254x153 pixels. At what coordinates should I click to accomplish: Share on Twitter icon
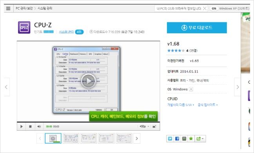click(170, 138)
